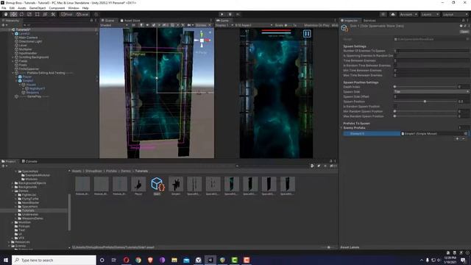This screenshot has height=265, width=471.
Task: Toggle 2D mode in the Scene view
Action: click(134, 25)
